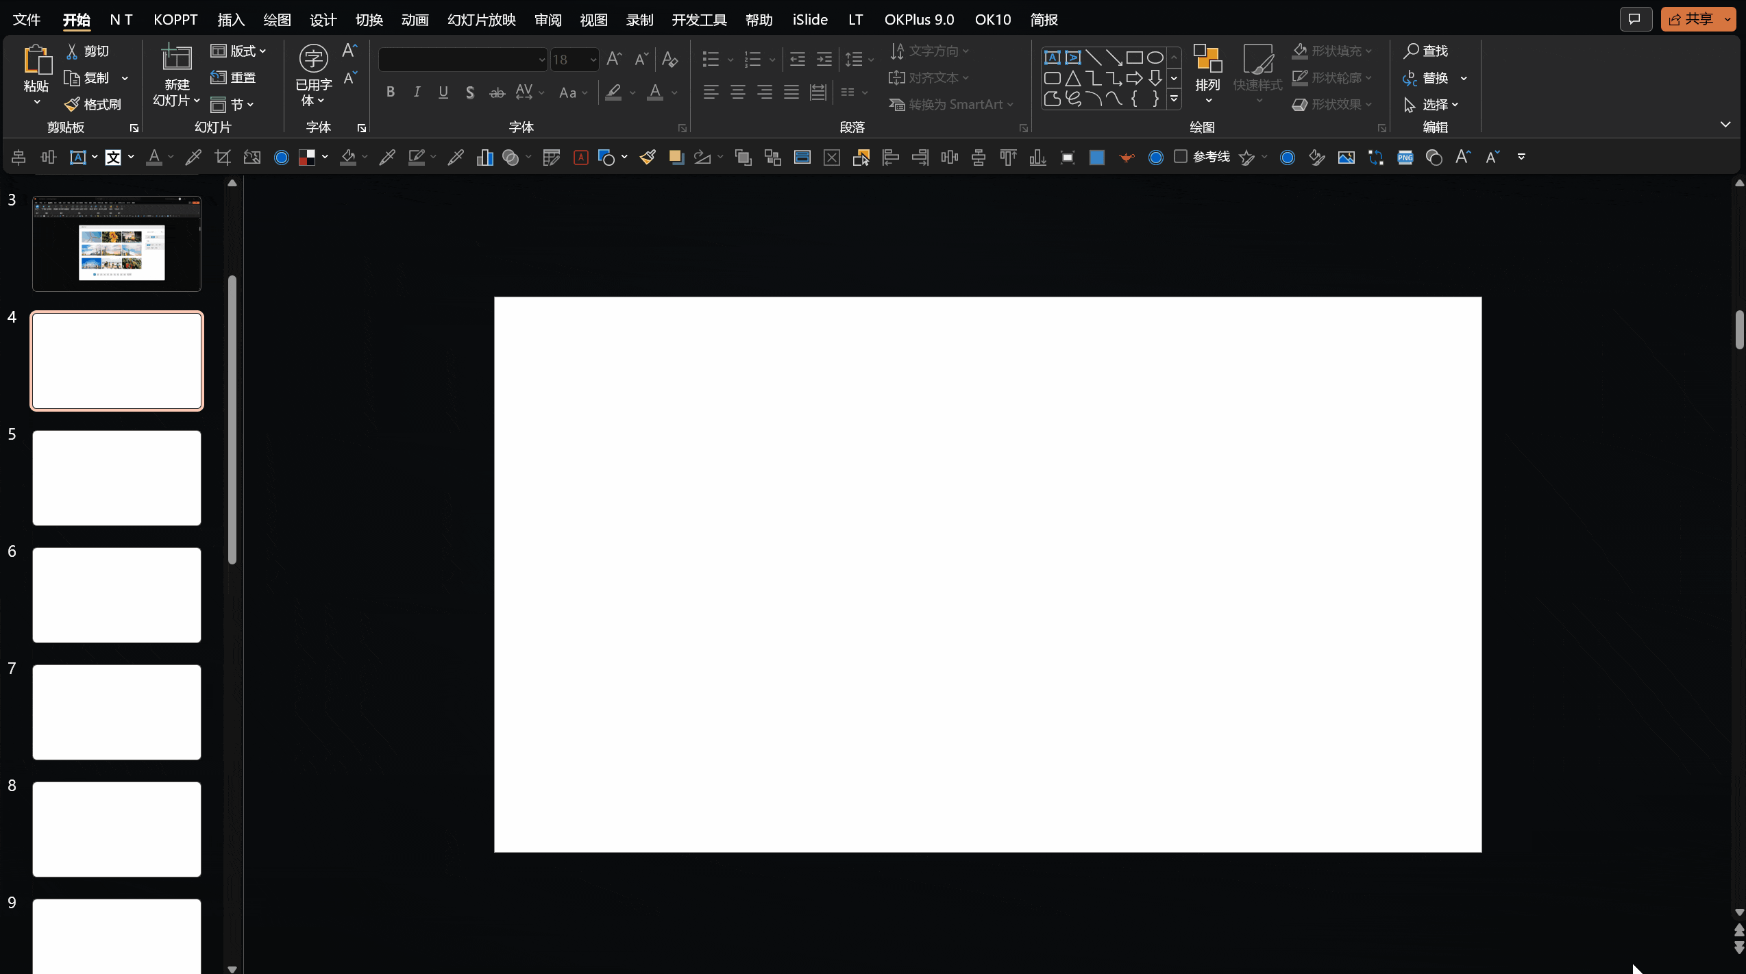Click the bullets list icon
This screenshot has width=1746, height=974.
pyautogui.click(x=711, y=60)
